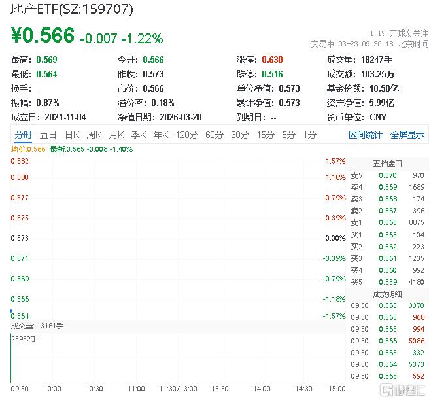The width and height of the screenshot is (429, 401).
Task: Select the 15分 interval tab
Action: (x=266, y=135)
